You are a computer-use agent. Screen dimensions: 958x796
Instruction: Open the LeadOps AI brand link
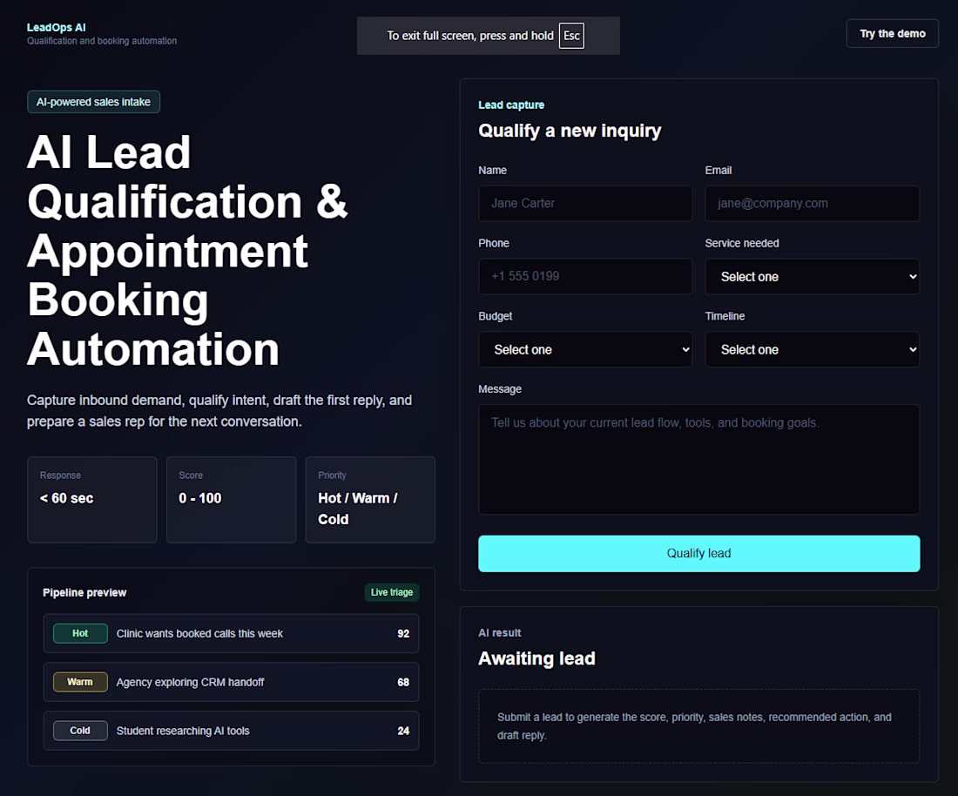coord(57,28)
